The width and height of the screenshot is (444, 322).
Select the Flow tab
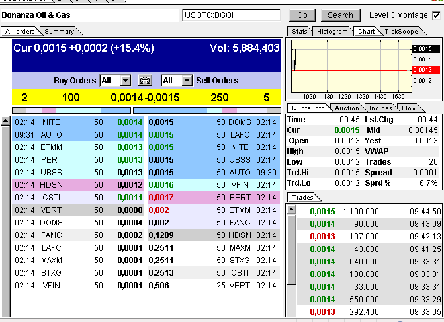pyautogui.click(x=409, y=108)
